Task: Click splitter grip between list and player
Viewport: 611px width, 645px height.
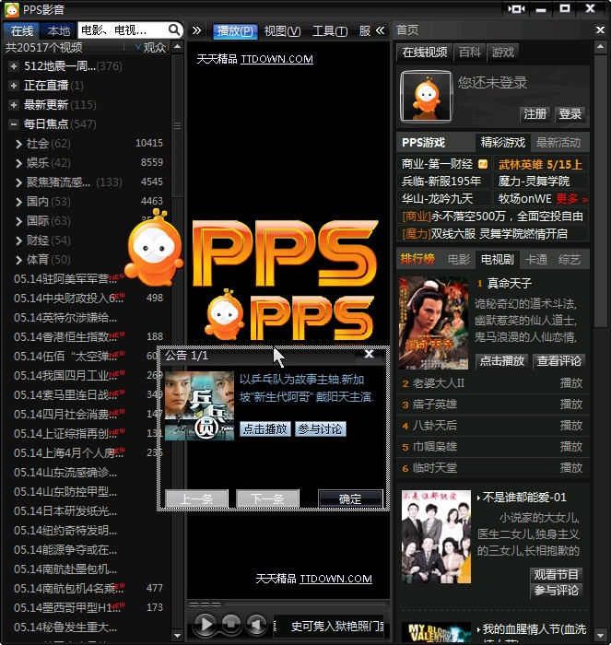Action: pos(177,126)
